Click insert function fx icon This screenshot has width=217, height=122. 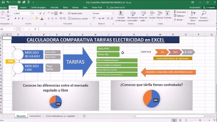point(35,29)
